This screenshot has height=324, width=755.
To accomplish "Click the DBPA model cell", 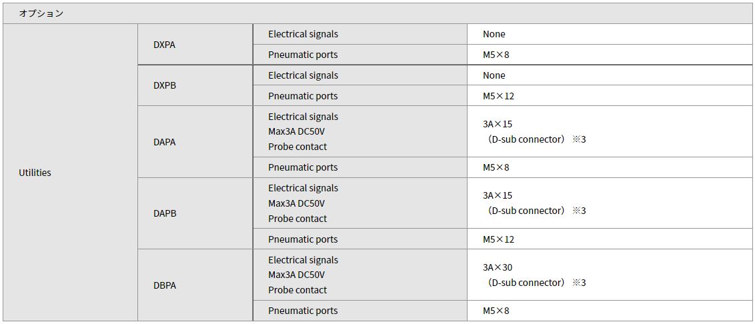I will 195,285.
